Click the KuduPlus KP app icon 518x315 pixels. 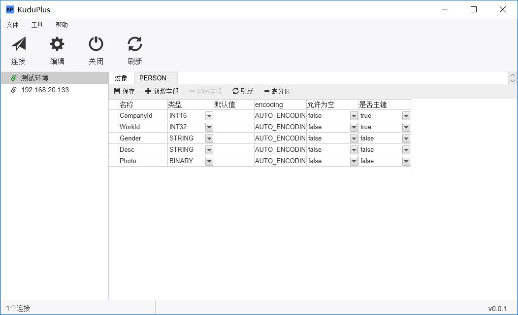point(10,9)
